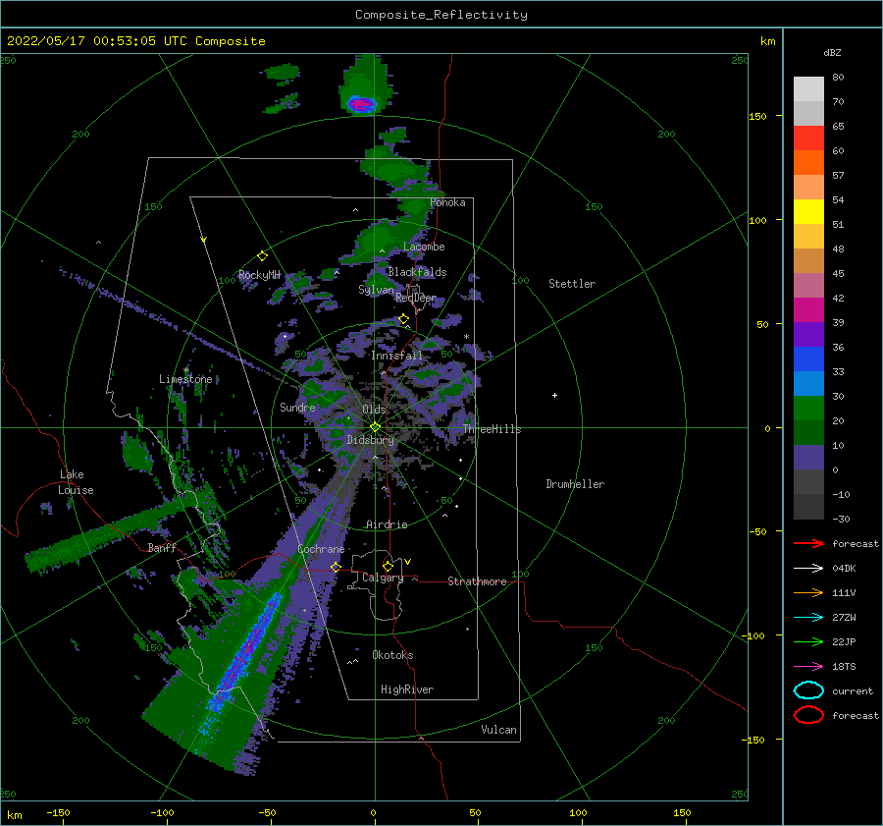Click the 18TS legend label
Viewport: 883px width, 826px height.
844,667
